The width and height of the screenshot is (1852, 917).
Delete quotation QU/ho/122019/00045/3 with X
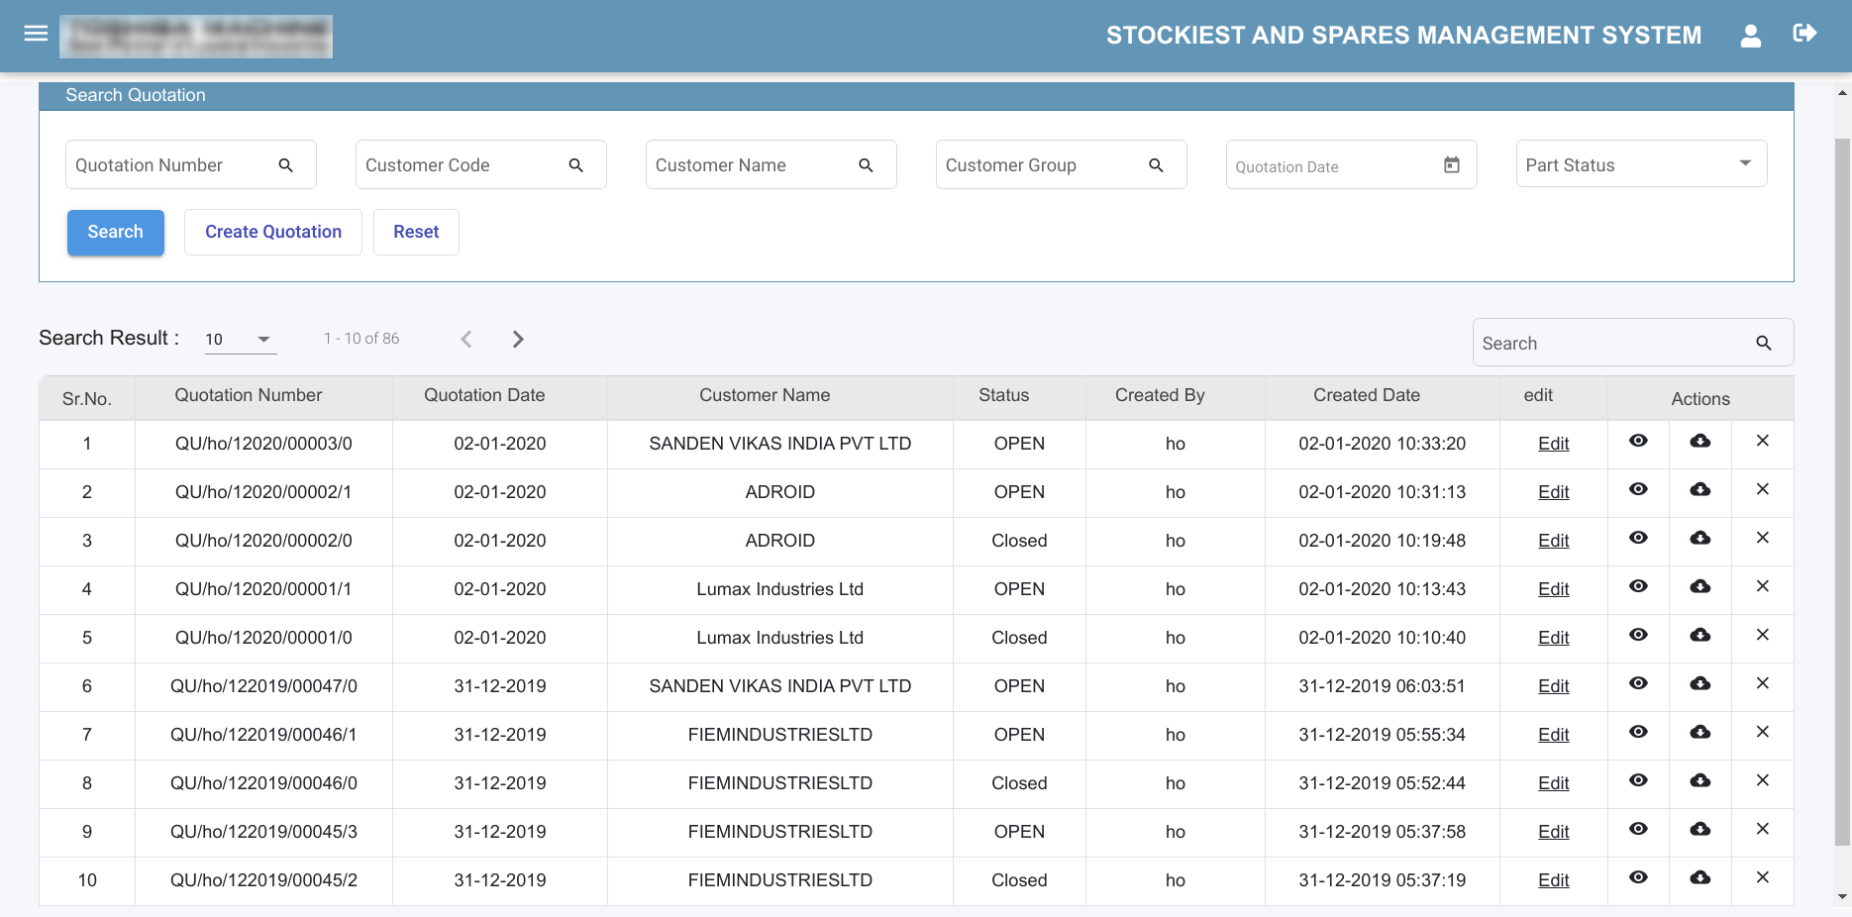point(1763,829)
